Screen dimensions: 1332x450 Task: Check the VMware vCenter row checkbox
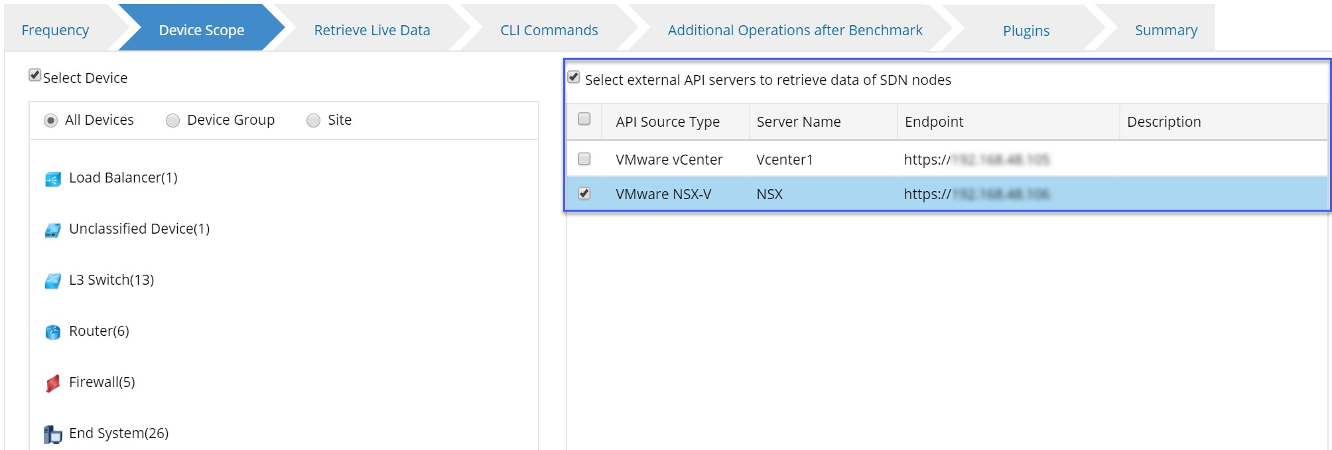tap(584, 159)
